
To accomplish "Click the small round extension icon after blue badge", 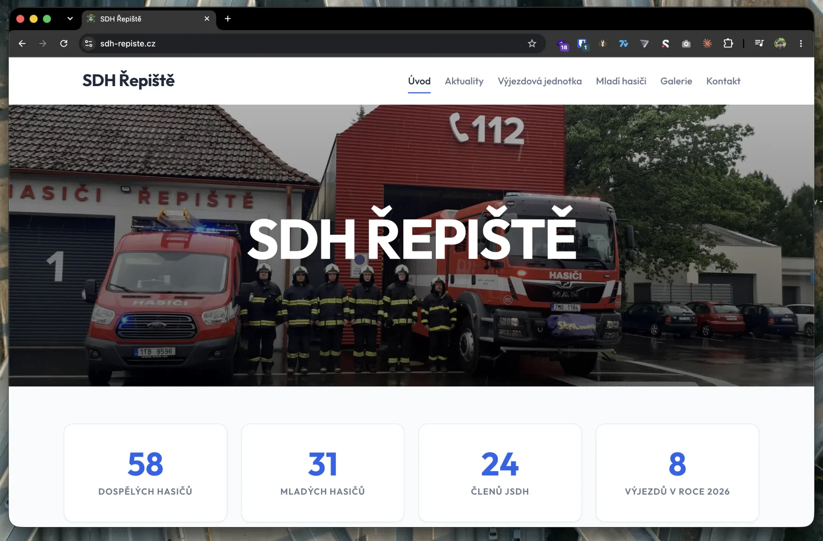I will (x=603, y=44).
